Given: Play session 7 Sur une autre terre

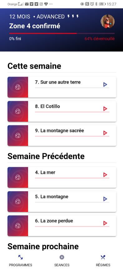Looking at the screenshot, I should pyautogui.click(x=105, y=84).
